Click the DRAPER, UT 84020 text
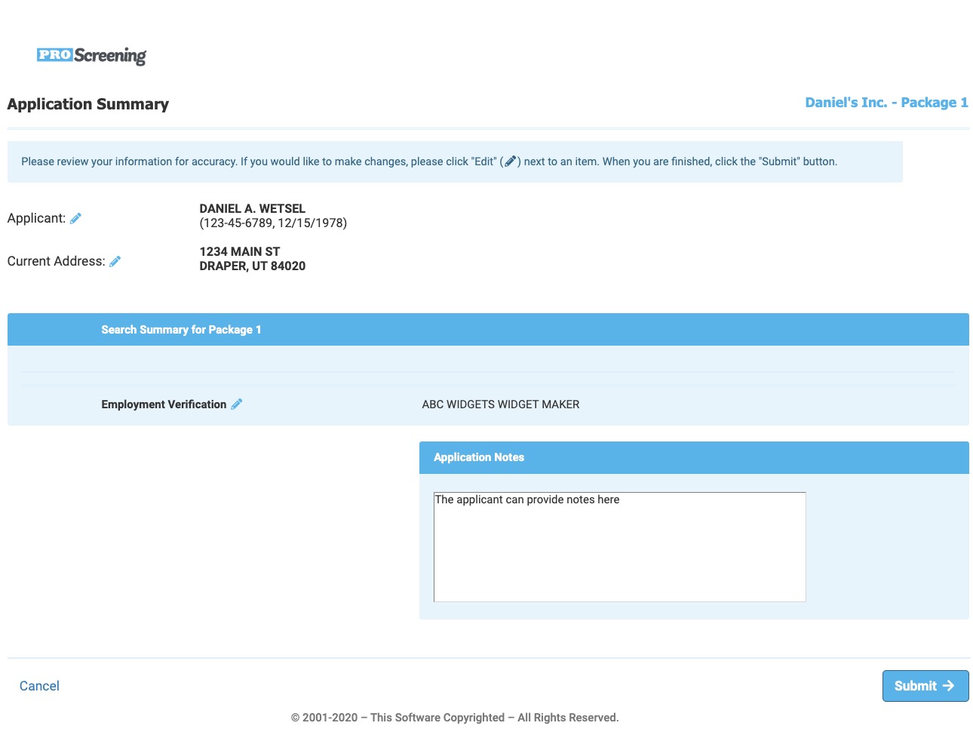 252,266
